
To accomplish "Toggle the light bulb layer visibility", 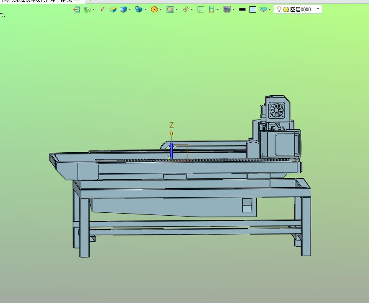I will pos(279,9).
